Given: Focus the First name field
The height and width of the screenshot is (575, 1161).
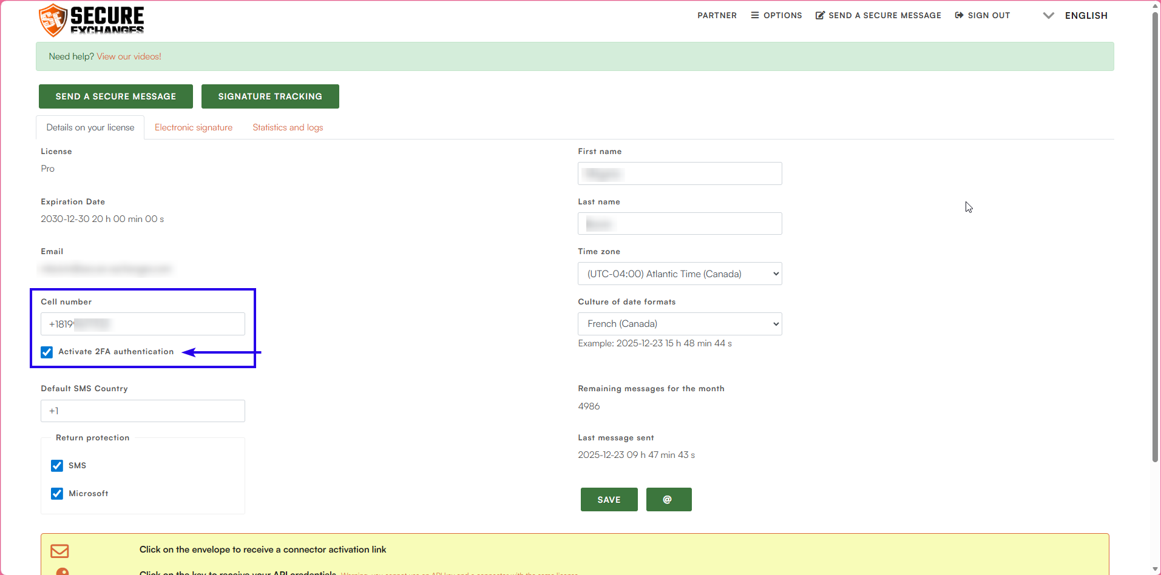Looking at the screenshot, I should 680,173.
